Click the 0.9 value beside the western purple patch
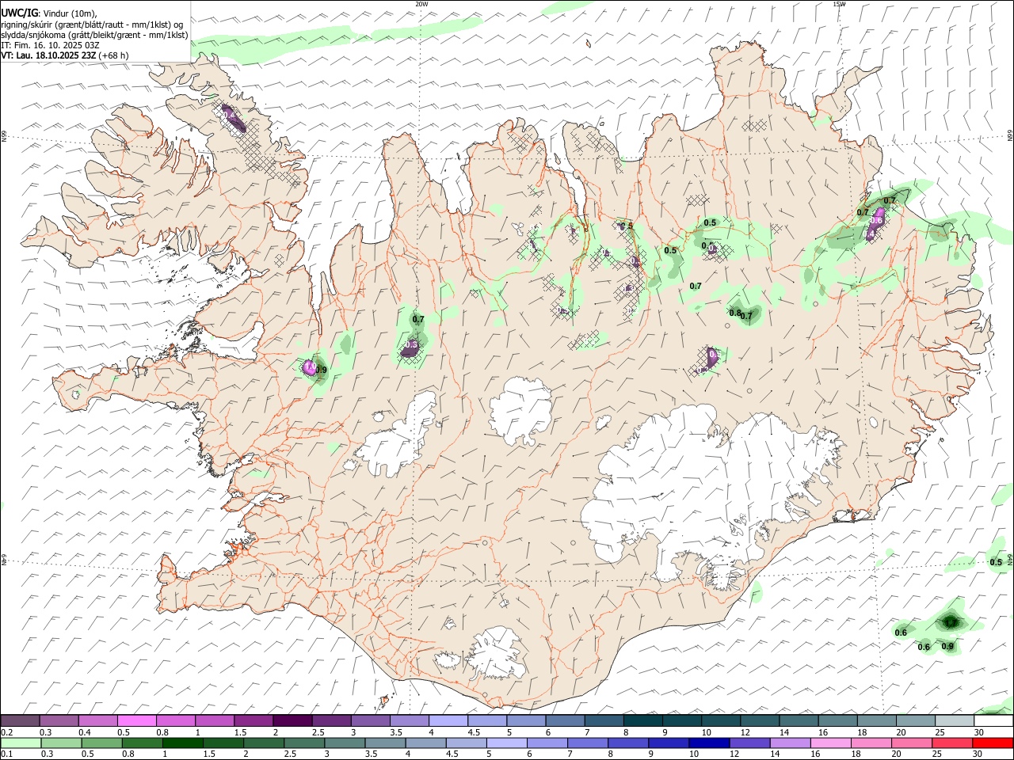 tap(321, 370)
